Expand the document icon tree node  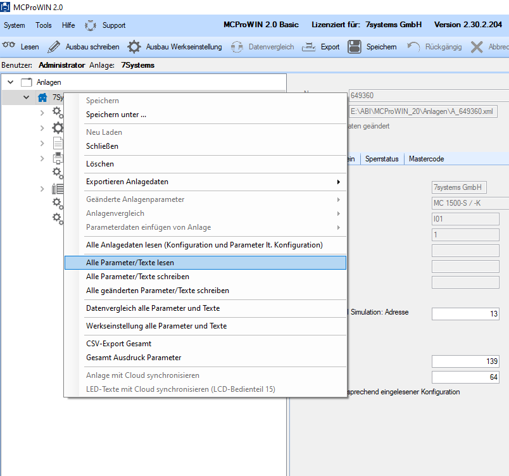(x=42, y=143)
